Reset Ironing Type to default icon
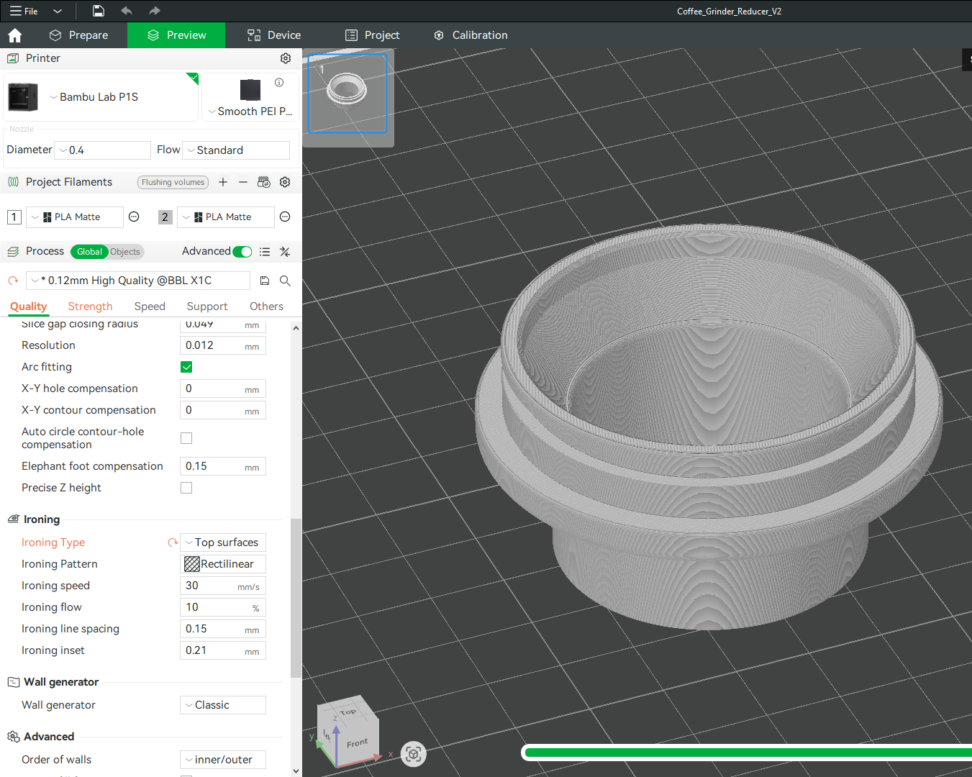This screenshot has width=972, height=777. [x=172, y=542]
